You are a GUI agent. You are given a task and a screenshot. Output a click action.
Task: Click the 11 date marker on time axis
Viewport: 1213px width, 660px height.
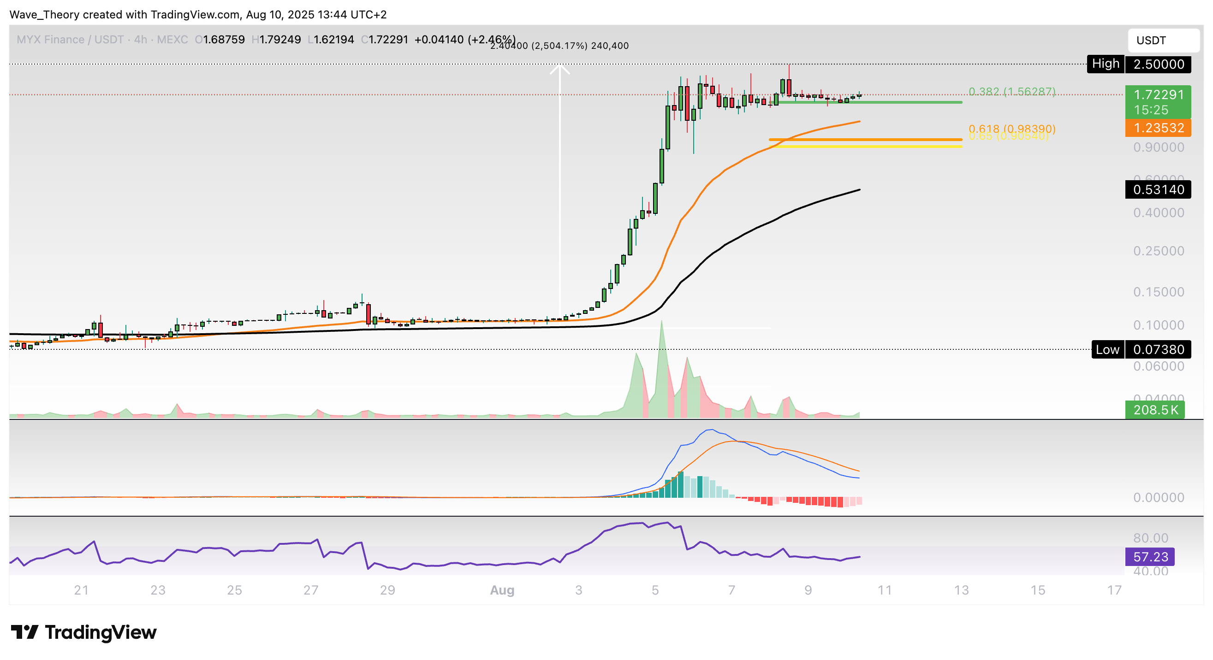(x=884, y=590)
